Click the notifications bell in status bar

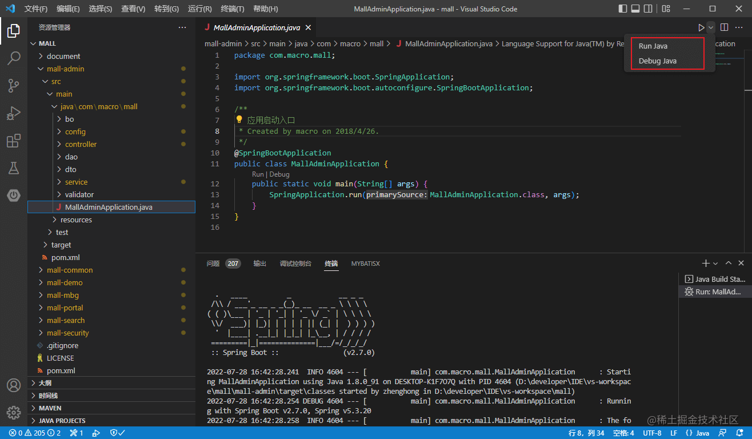(x=739, y=433)
